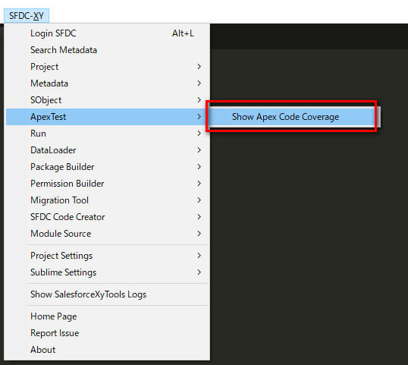Expand the DataLoader submenu

point(107,150)
